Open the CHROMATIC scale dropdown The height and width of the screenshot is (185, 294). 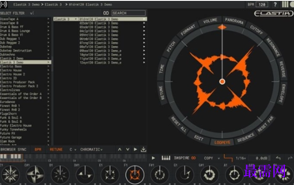(91, 150)
